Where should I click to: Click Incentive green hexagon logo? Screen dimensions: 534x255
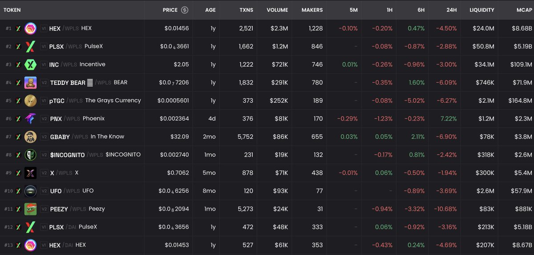tap(30, 64)
